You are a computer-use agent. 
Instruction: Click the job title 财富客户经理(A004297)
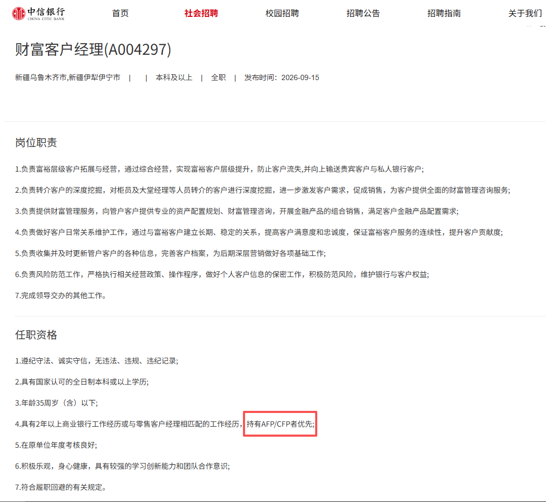(x=93, y=50)
